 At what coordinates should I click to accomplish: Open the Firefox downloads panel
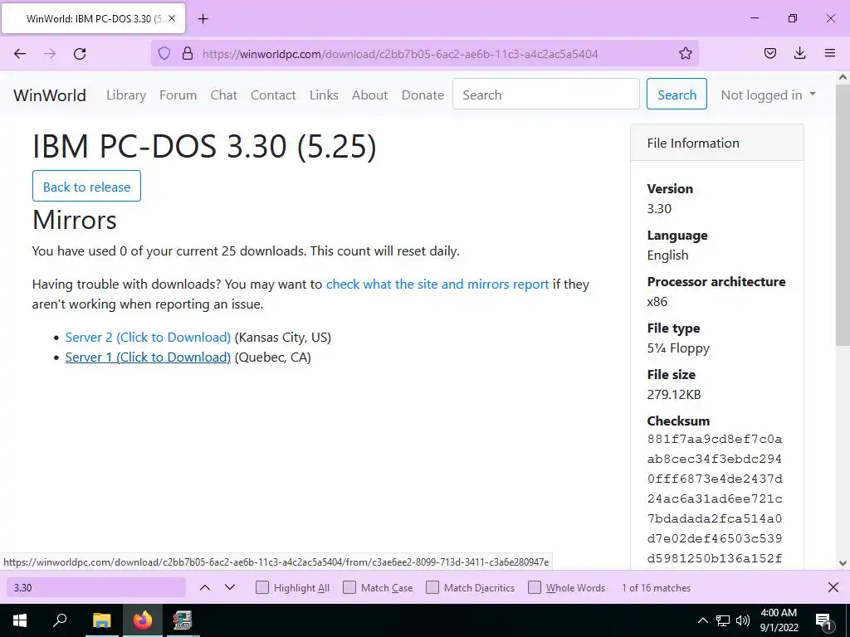point(799,54)
